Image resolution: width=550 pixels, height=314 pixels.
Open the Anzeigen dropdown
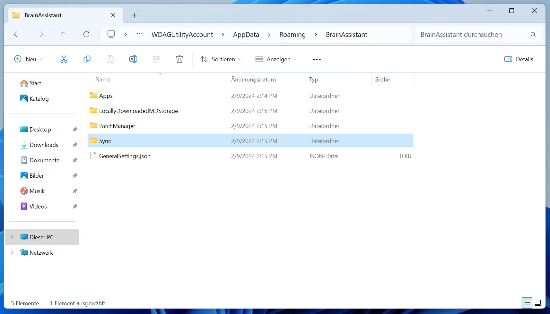(x=276, y=59)
